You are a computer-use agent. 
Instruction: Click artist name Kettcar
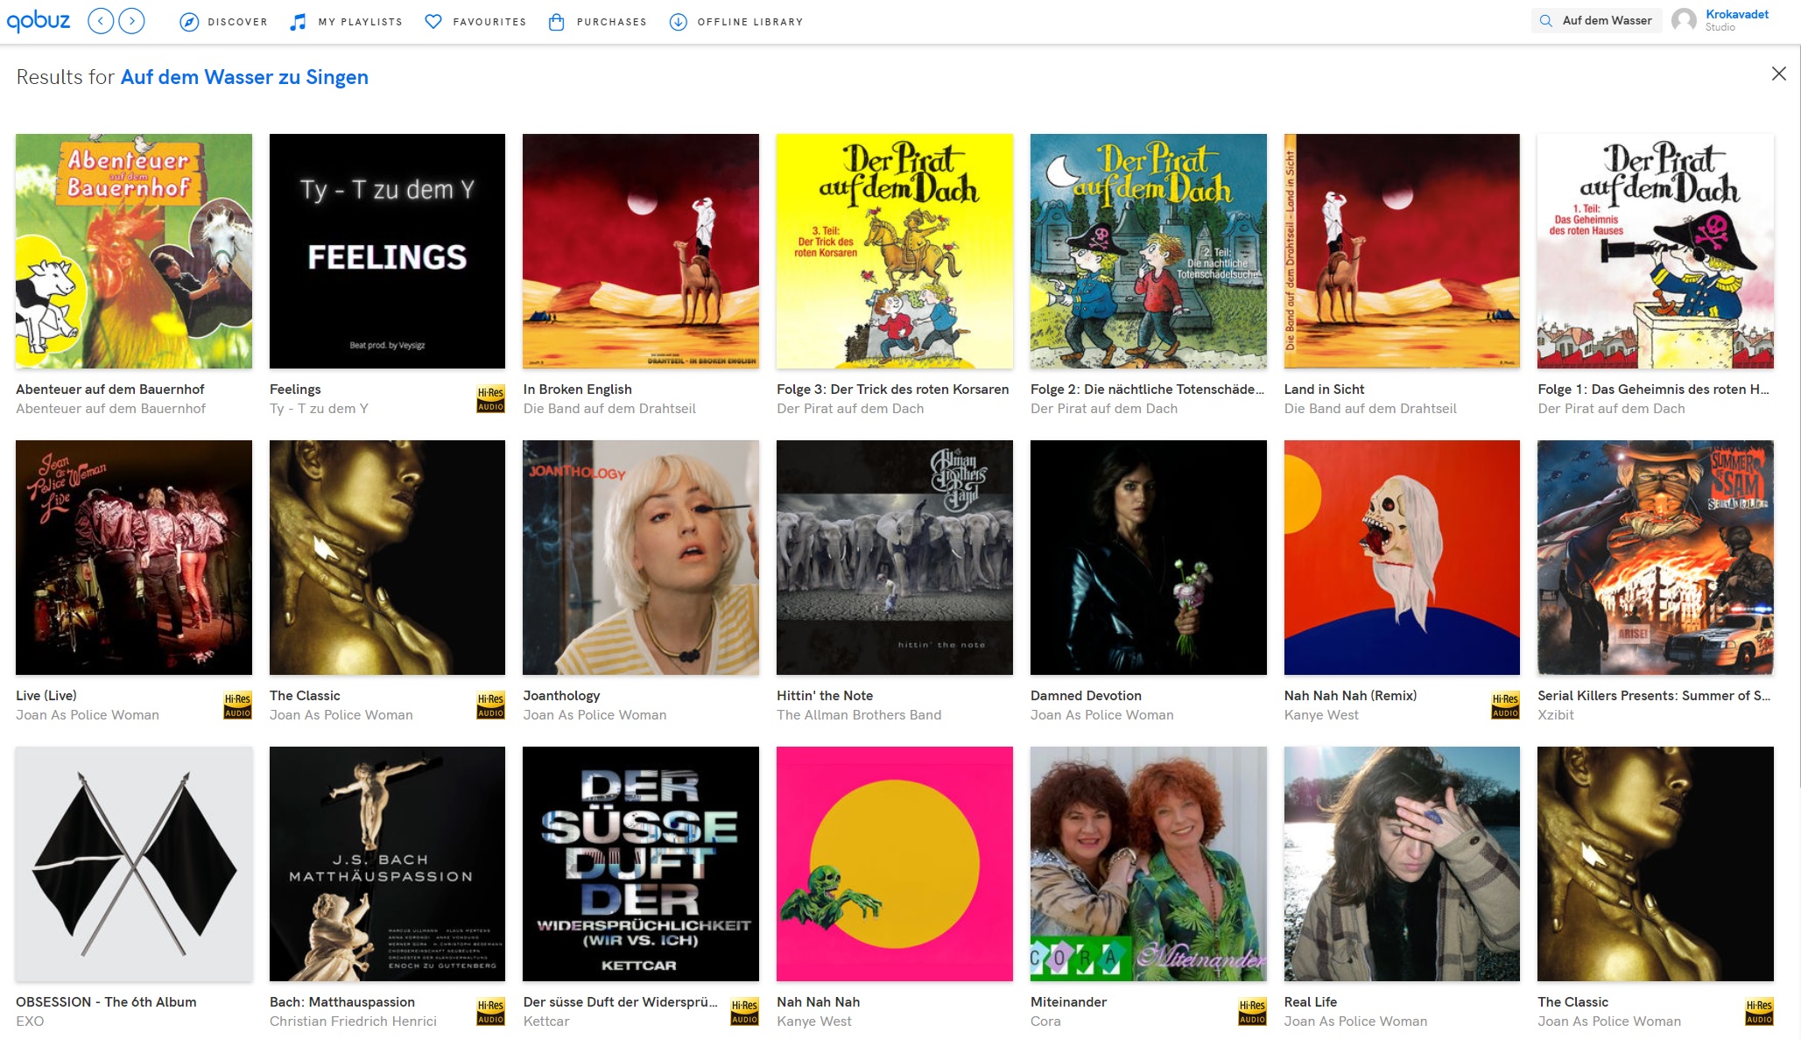tap(546, 1021)
